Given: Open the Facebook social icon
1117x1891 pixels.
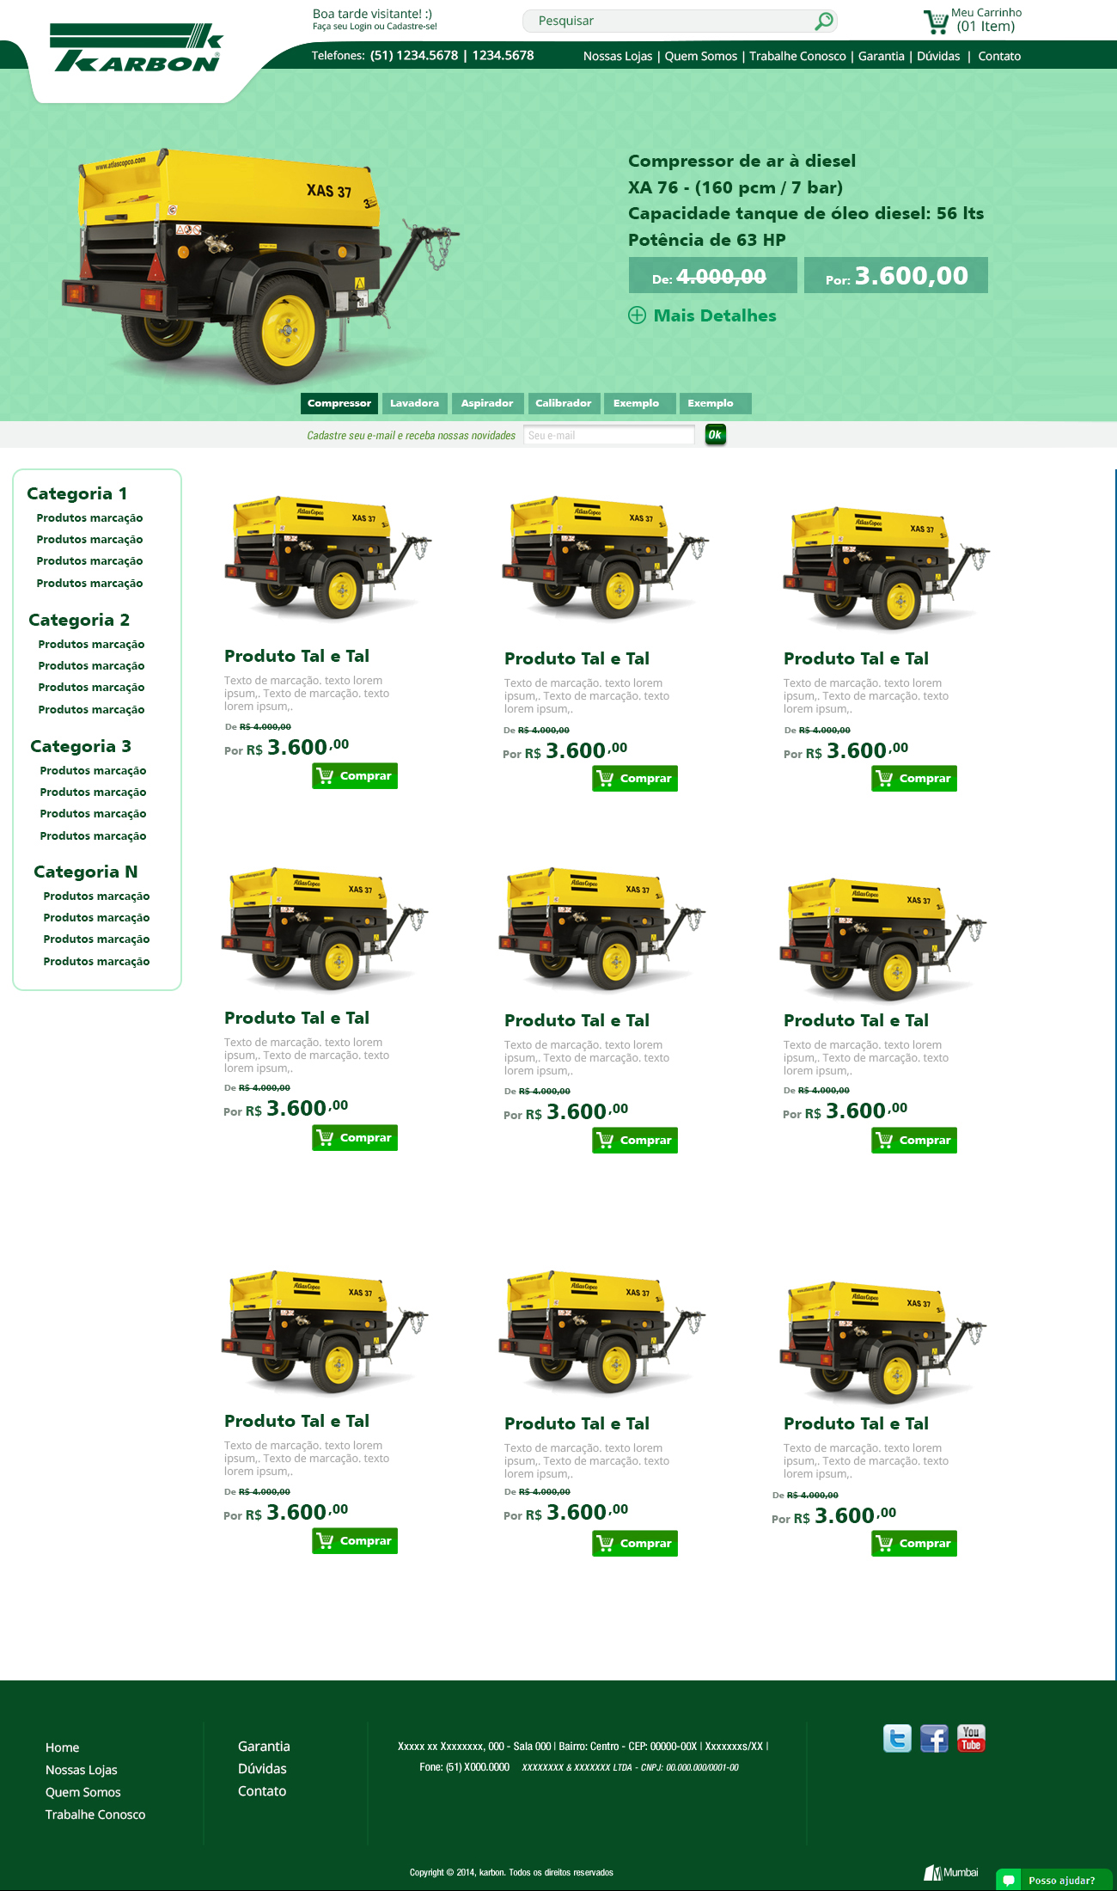Looking at the screenshot, I should [x=934, y=1739].
